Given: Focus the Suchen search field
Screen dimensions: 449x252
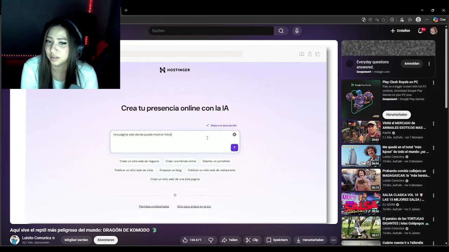Looking at the screenshot, I should point(211,31).
